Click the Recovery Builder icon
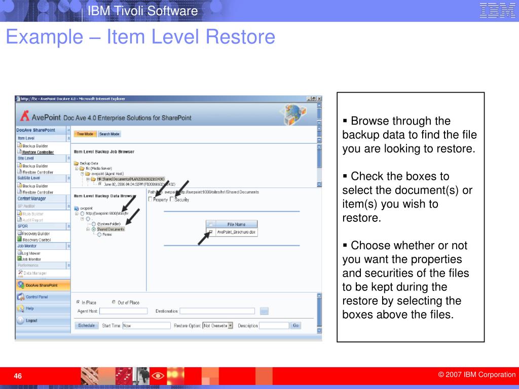Screen dimensions: 519x389 point(20,233)
